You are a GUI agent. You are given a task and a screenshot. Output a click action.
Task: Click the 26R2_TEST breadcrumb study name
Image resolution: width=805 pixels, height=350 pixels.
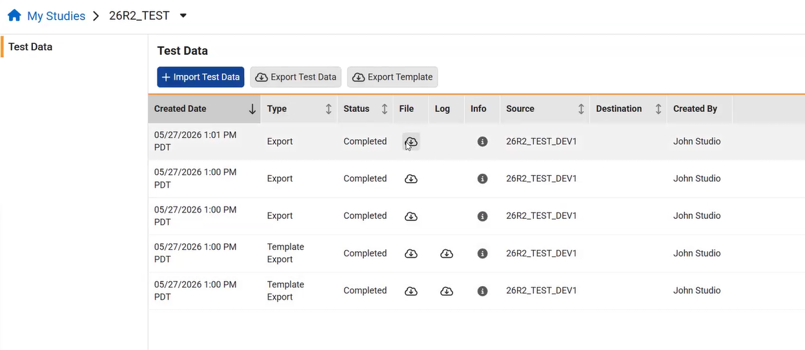click(x=139, y=15)
